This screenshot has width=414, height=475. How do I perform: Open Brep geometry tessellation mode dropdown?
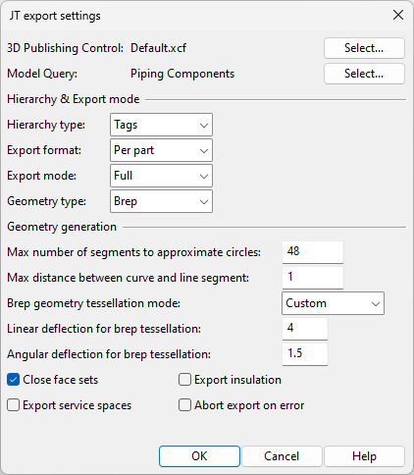(333, 303)
